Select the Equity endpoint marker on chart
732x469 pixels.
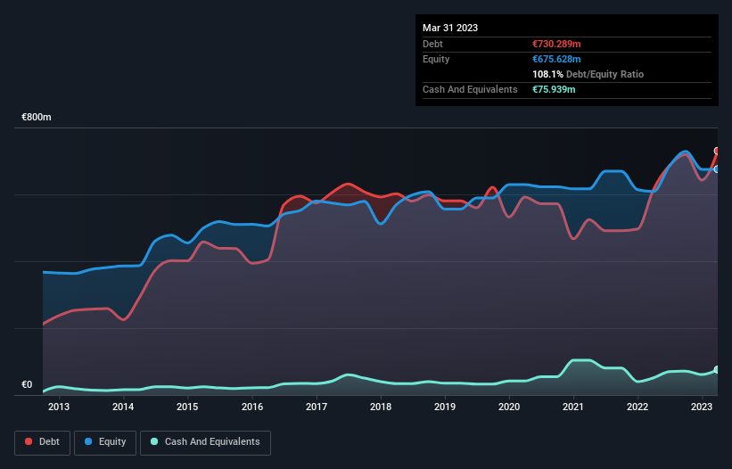pos(717,169)
